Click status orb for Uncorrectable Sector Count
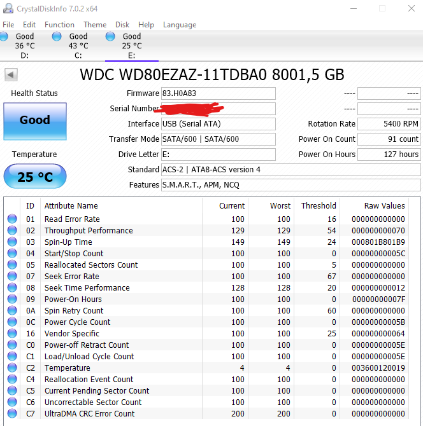This screenshot has height=426, width=423. coord(12,402)
